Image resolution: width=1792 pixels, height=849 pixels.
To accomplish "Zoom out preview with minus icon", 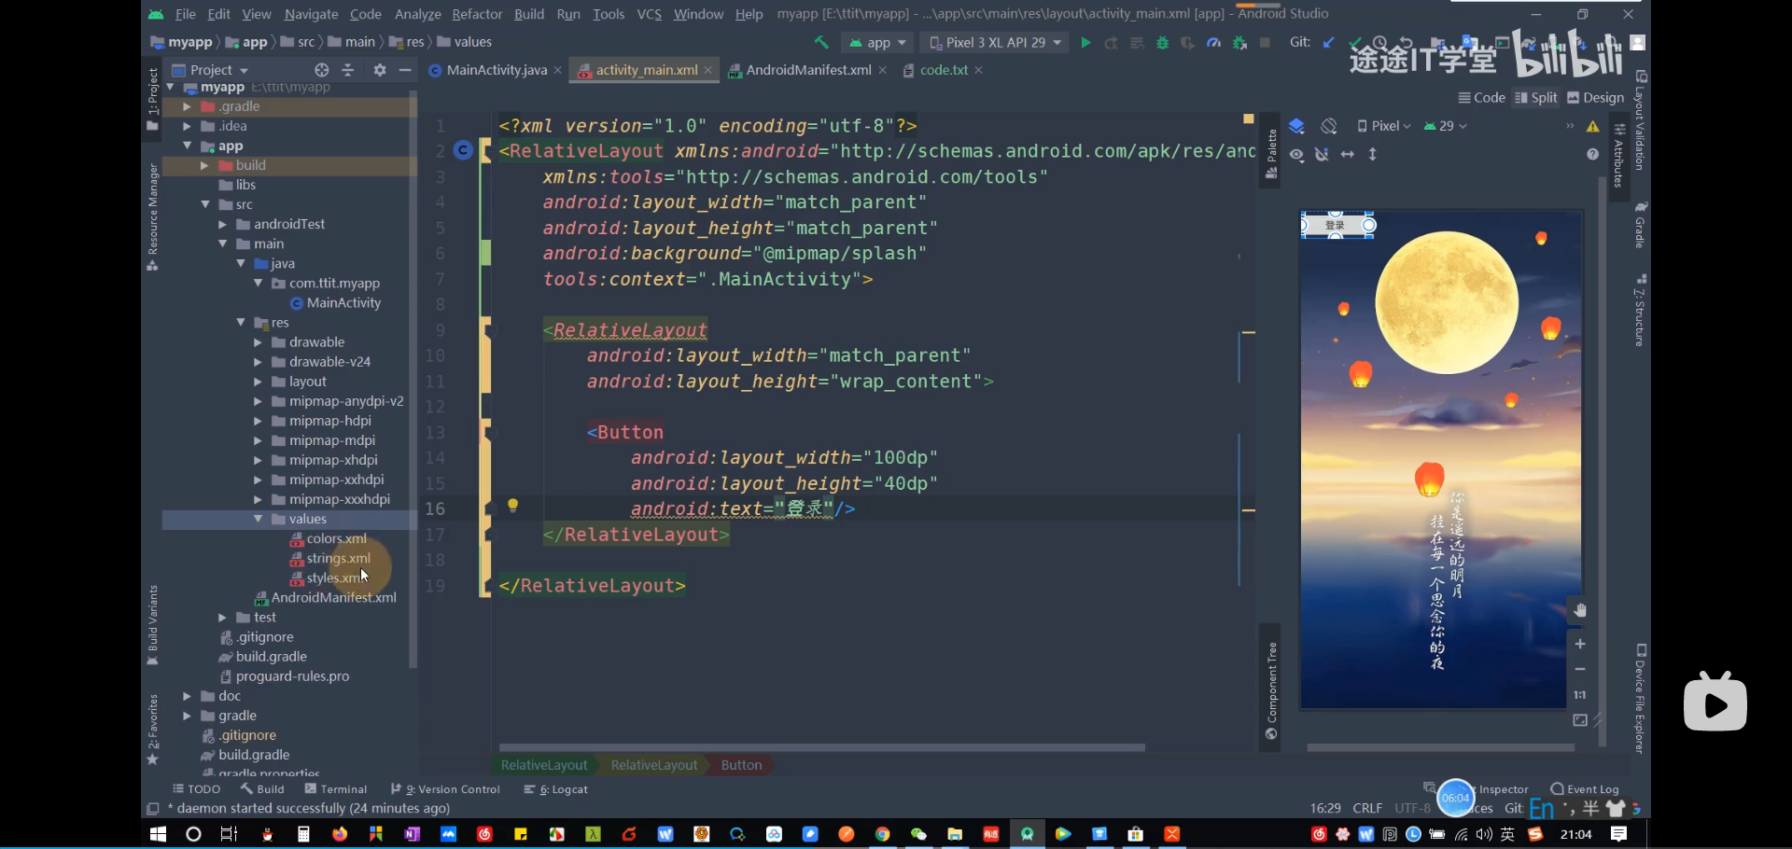I will tap(1580, 669).
